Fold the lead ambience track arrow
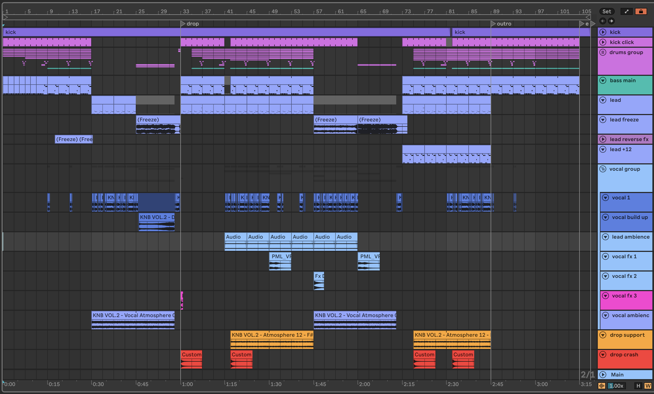This screenshot has height=394, width=654. tap(605, 237)
